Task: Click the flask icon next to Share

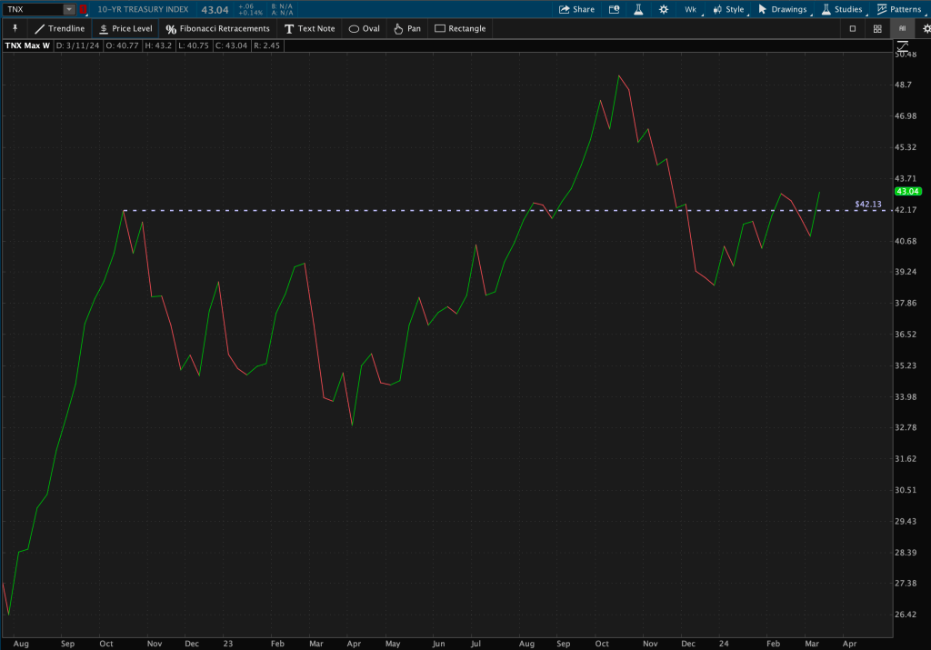Action: click(638, 9)
